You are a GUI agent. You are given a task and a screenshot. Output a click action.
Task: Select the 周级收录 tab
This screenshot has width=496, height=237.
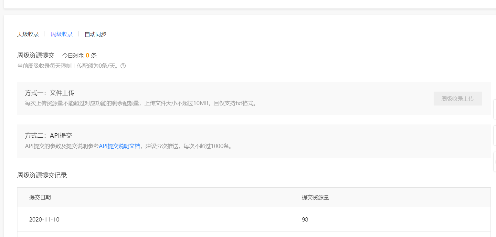click(62, 34)
